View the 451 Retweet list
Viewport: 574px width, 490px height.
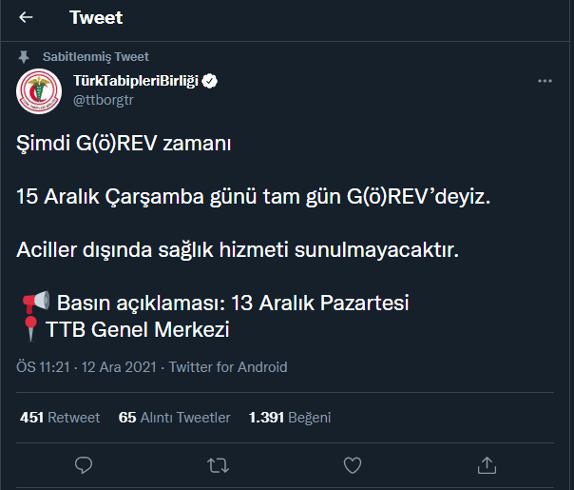[x=60, y=417]
